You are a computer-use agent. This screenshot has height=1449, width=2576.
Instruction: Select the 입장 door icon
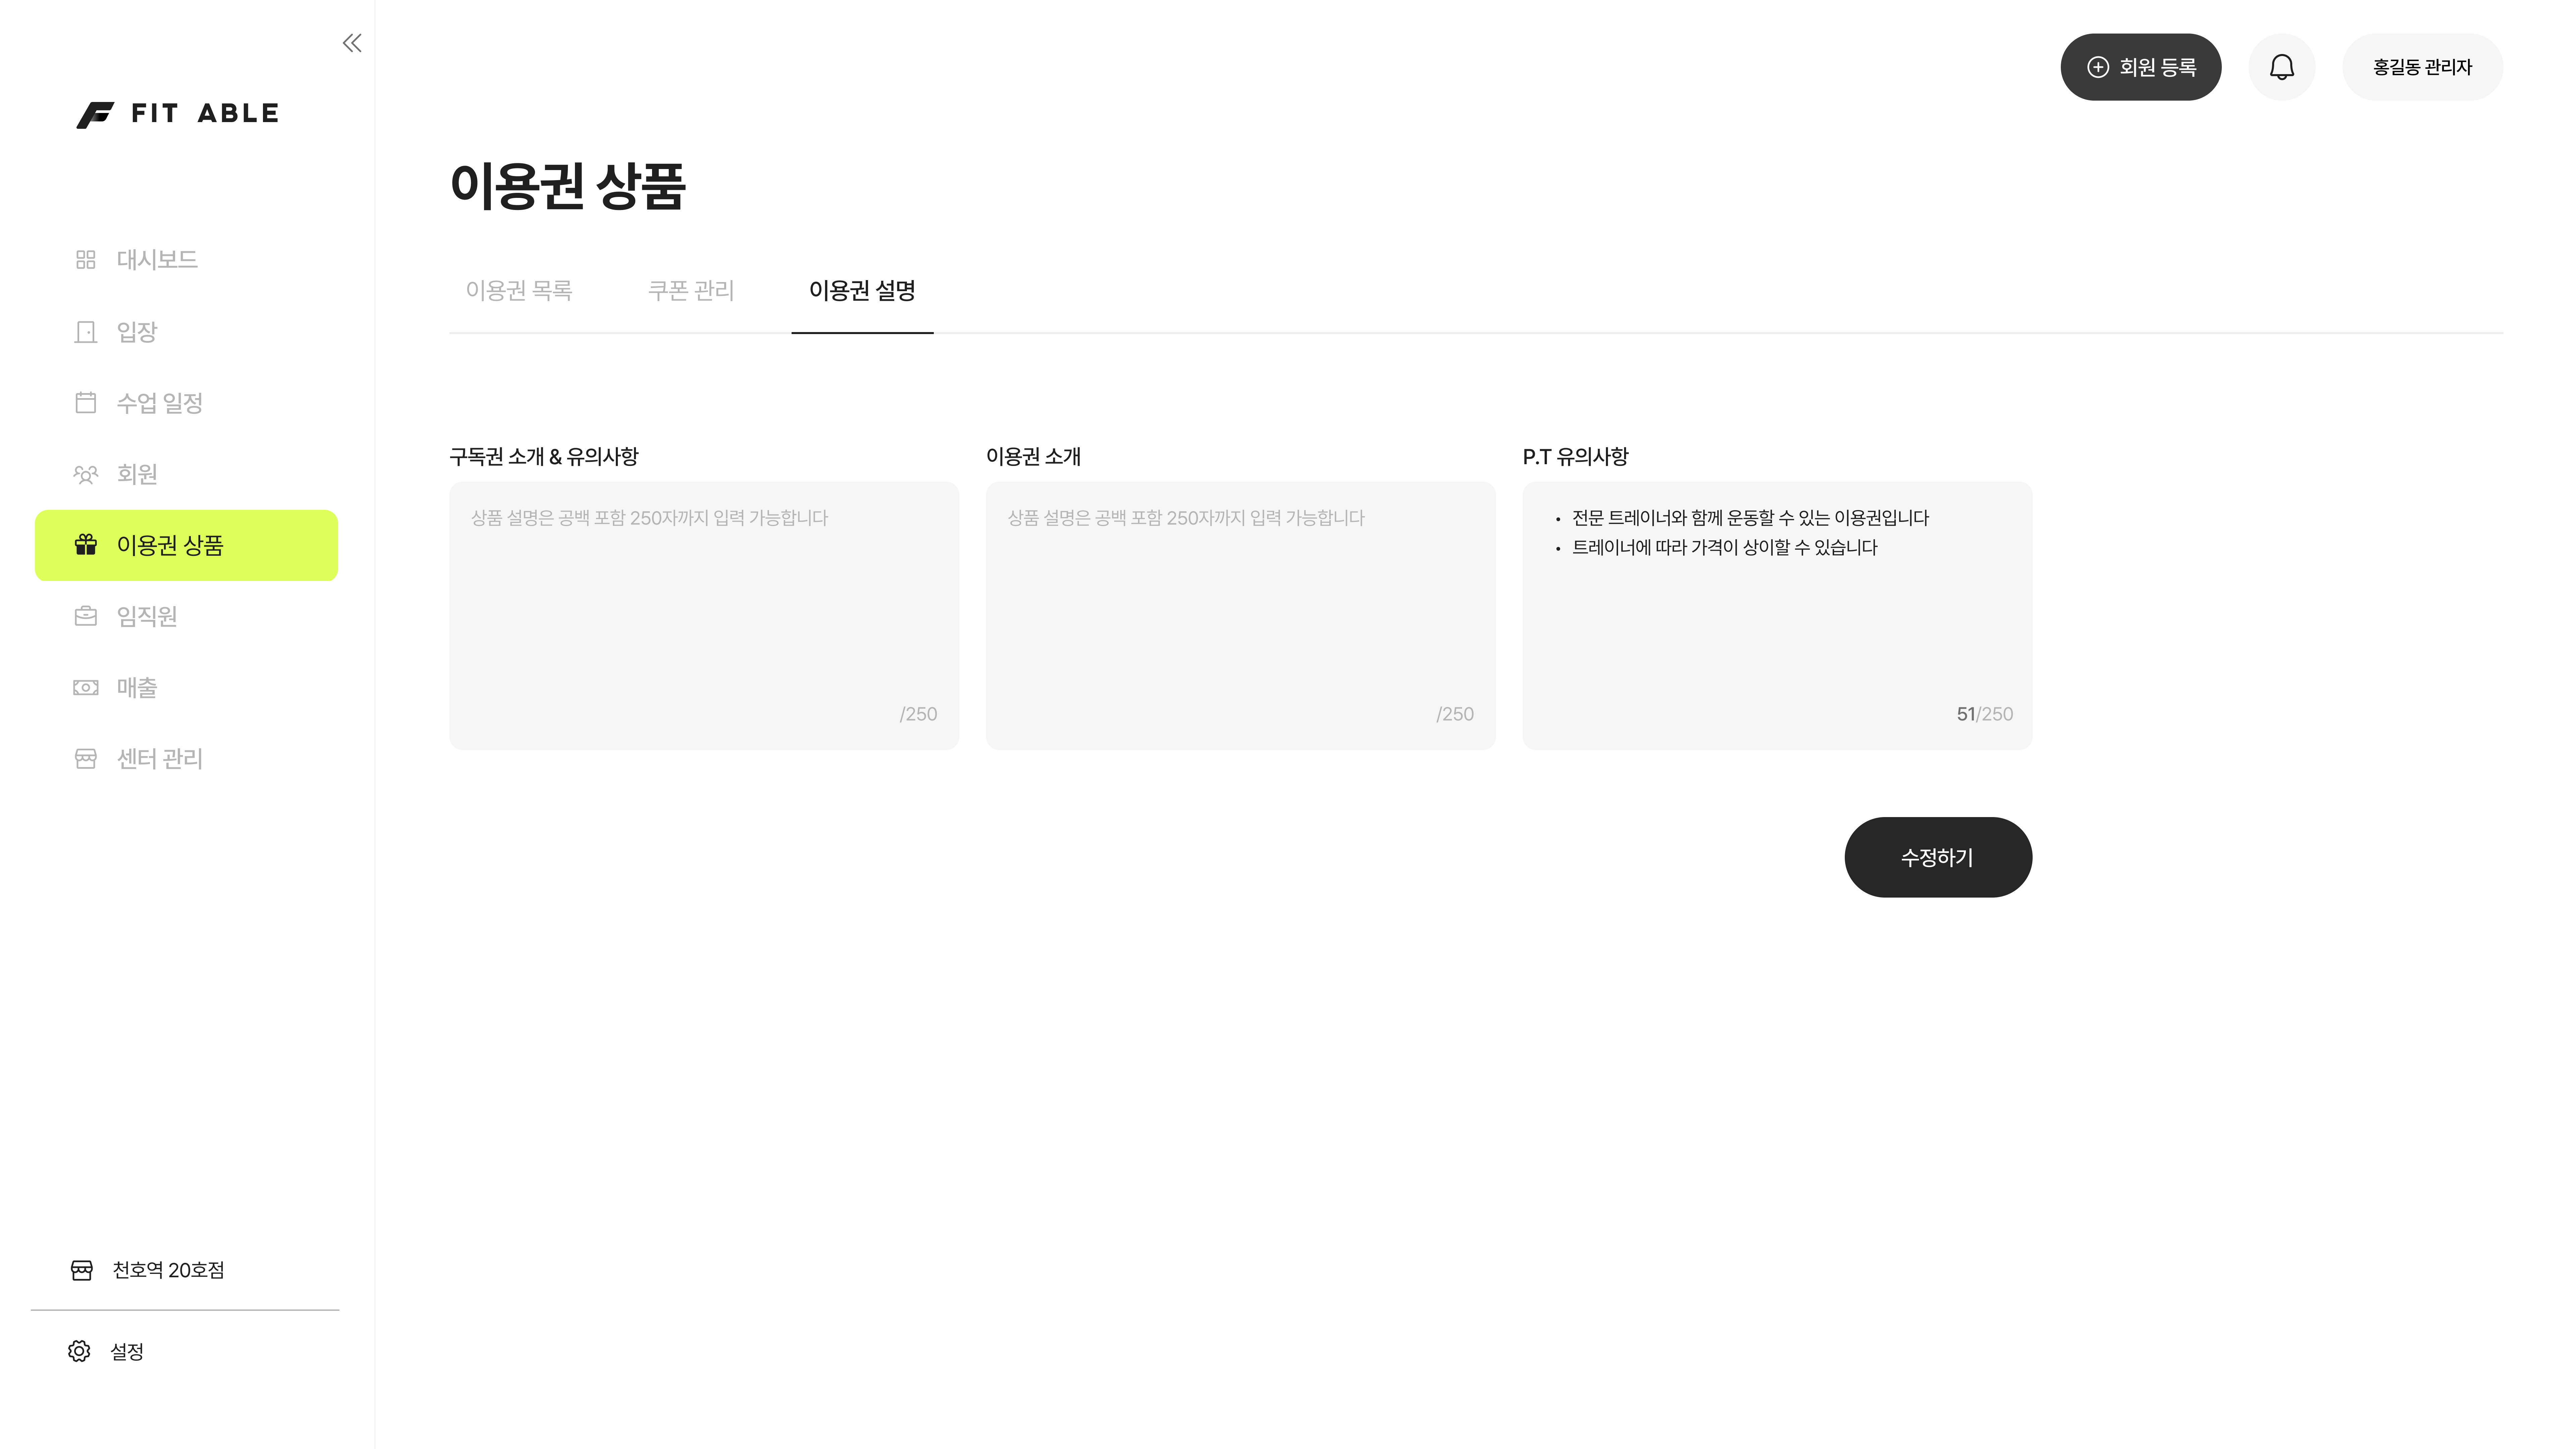86,332
